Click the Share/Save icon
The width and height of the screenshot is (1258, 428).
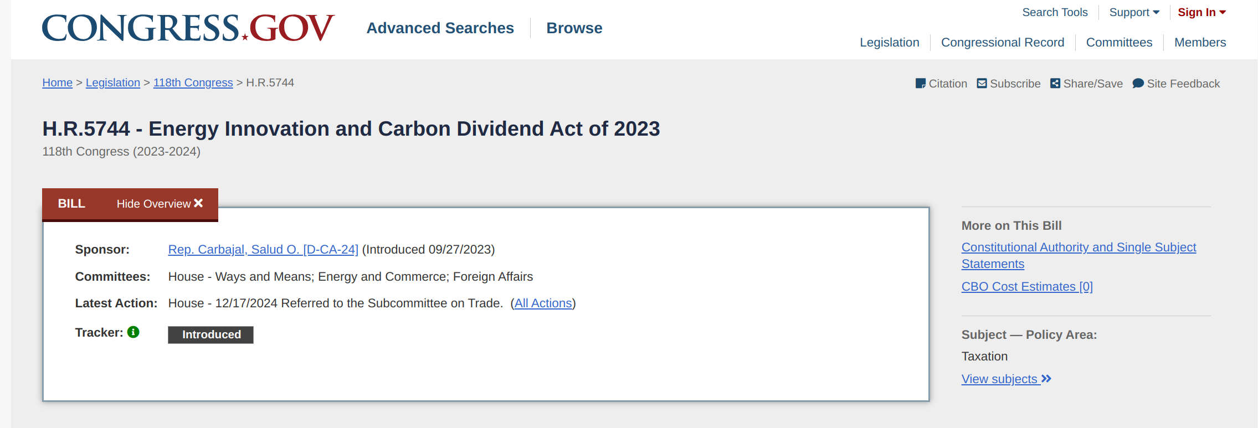1055,84
